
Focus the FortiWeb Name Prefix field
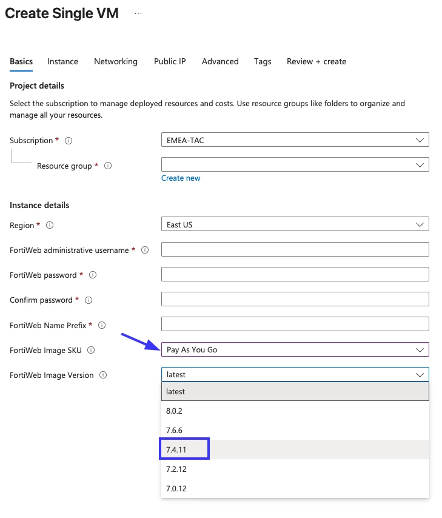pyautogui.click(x=295, y=324)
